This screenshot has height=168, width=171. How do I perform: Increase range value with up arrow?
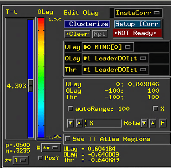(79, 123)
